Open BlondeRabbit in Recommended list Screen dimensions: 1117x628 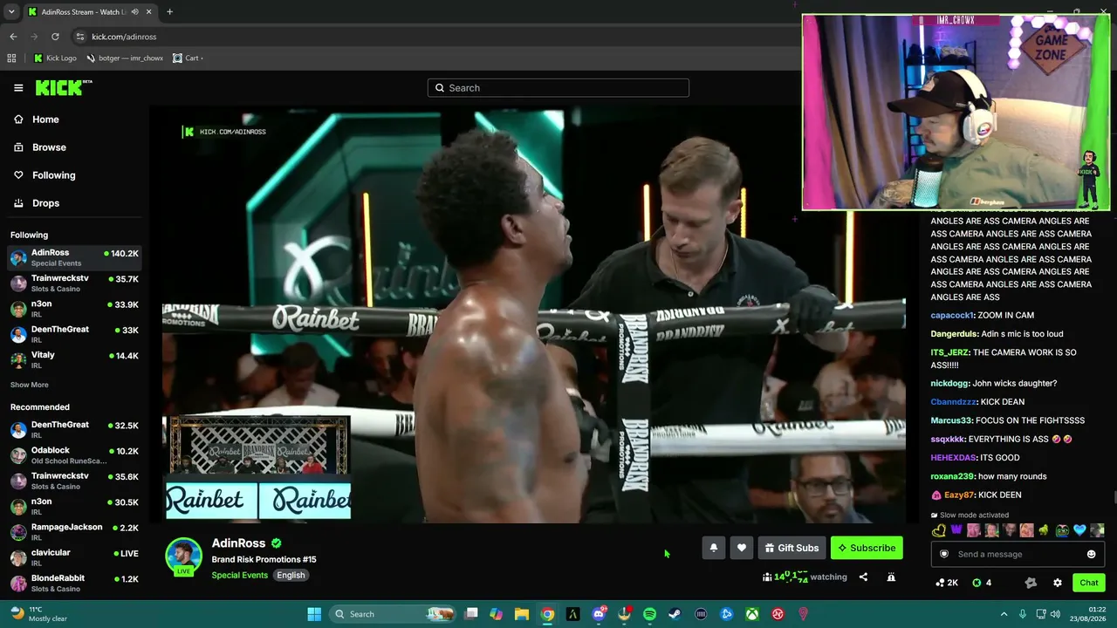(74, 583)
